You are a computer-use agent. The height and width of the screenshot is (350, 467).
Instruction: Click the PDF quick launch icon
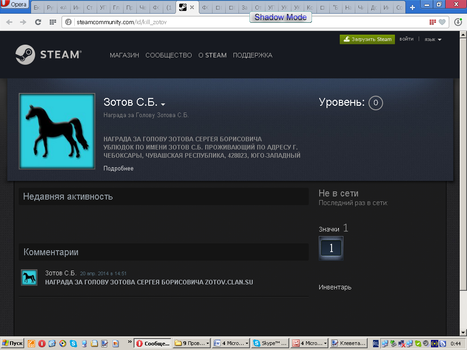[x=31, y=344]
